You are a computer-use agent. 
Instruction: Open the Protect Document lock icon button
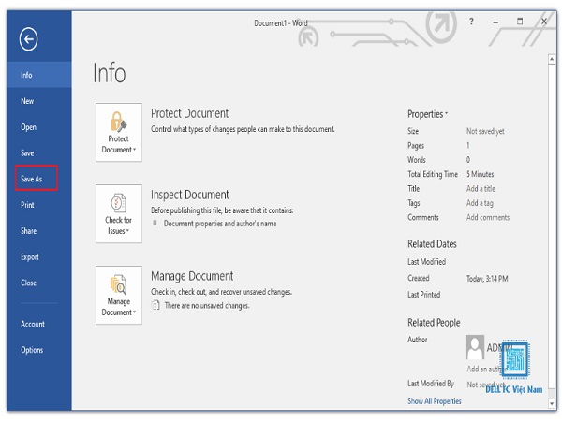[x=119, y=133]
